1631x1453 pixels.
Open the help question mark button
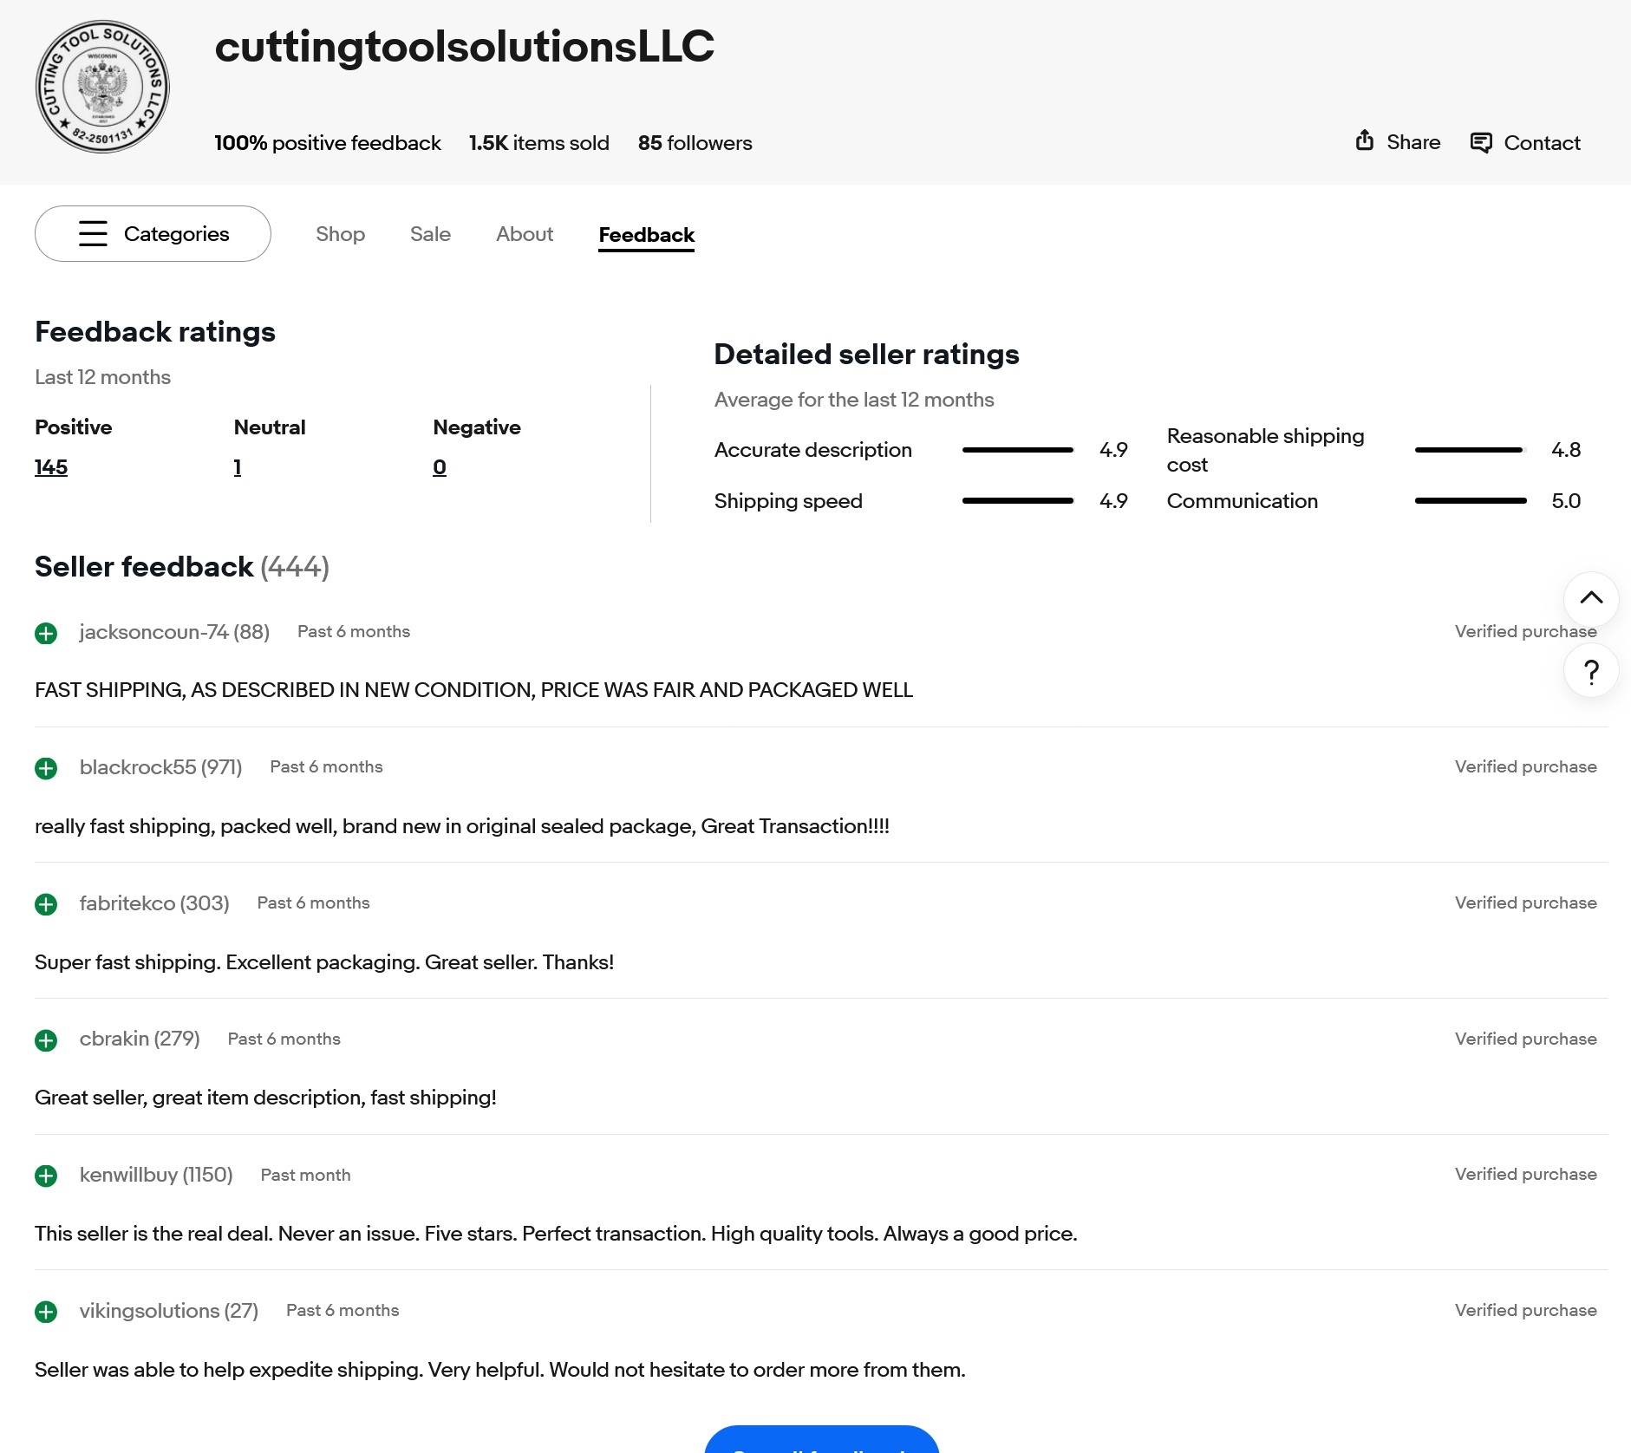[x=1590, y=672]
